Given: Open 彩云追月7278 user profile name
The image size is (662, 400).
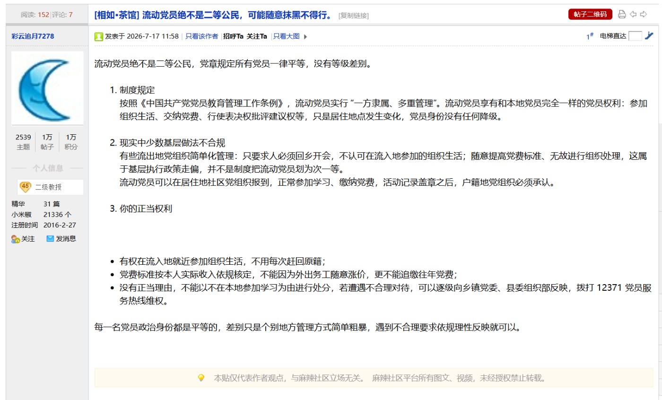Looking at the screenshot, I should [33, 36].
